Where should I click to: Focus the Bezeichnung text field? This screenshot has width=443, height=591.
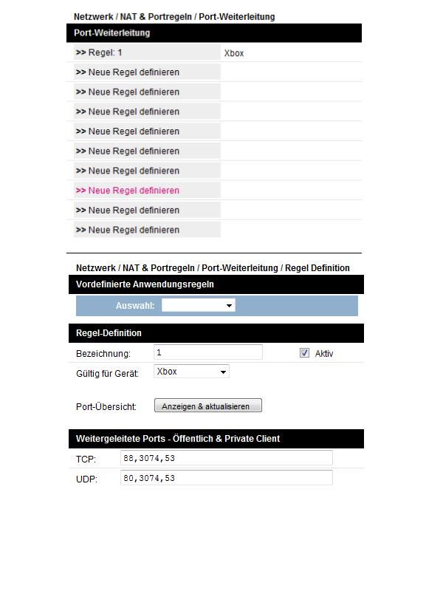208,352
